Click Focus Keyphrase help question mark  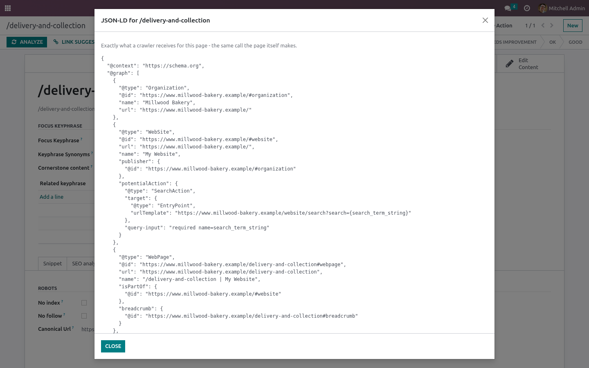pyautogui.click(x=81, y=139)
